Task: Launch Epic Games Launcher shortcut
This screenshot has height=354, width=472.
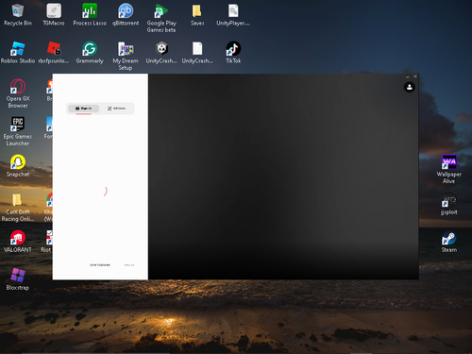Action: pyautogui.click(x=18, y=131)
